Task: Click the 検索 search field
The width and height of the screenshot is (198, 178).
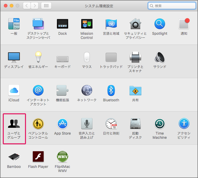Action: pos(172,6)
